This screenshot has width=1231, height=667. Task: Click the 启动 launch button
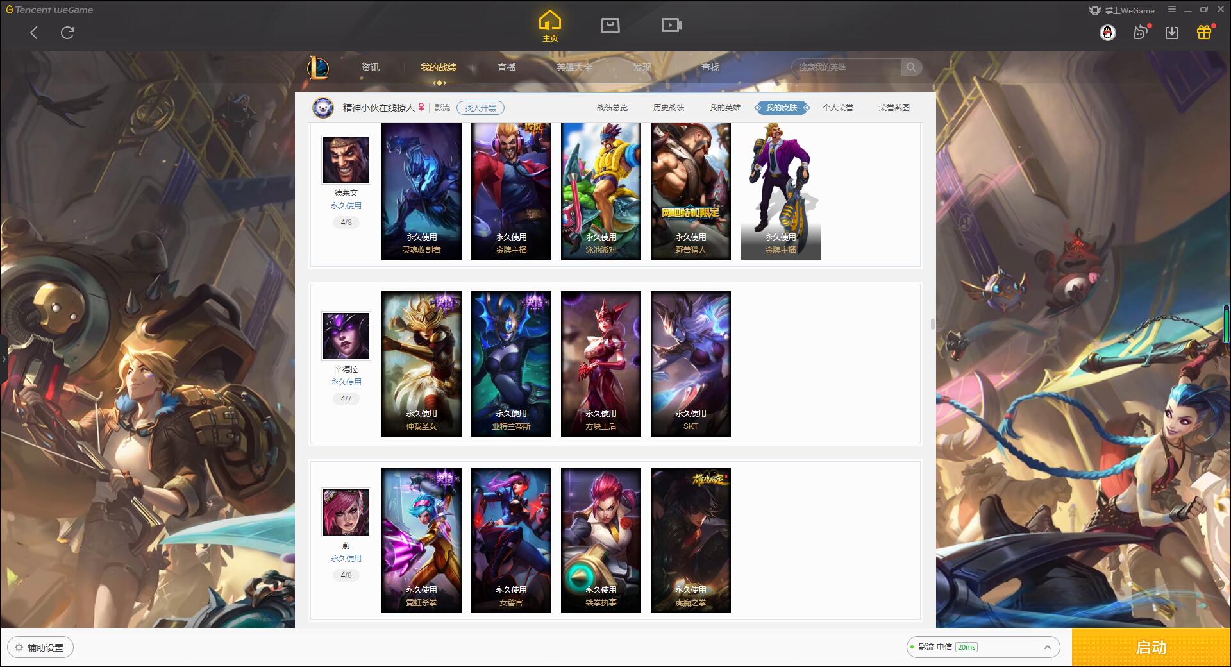pyautogui.click(x=1151, y=647)
